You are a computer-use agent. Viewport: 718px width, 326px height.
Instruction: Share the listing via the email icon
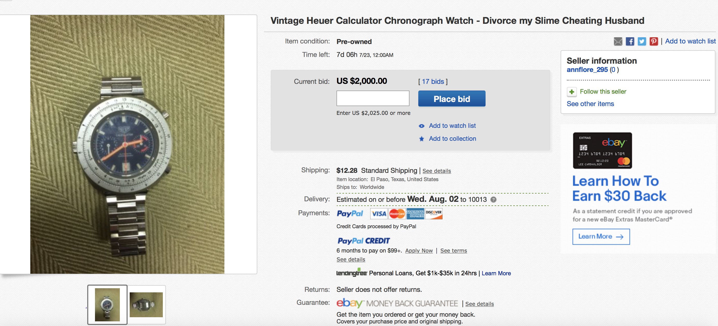pos(618,41)
